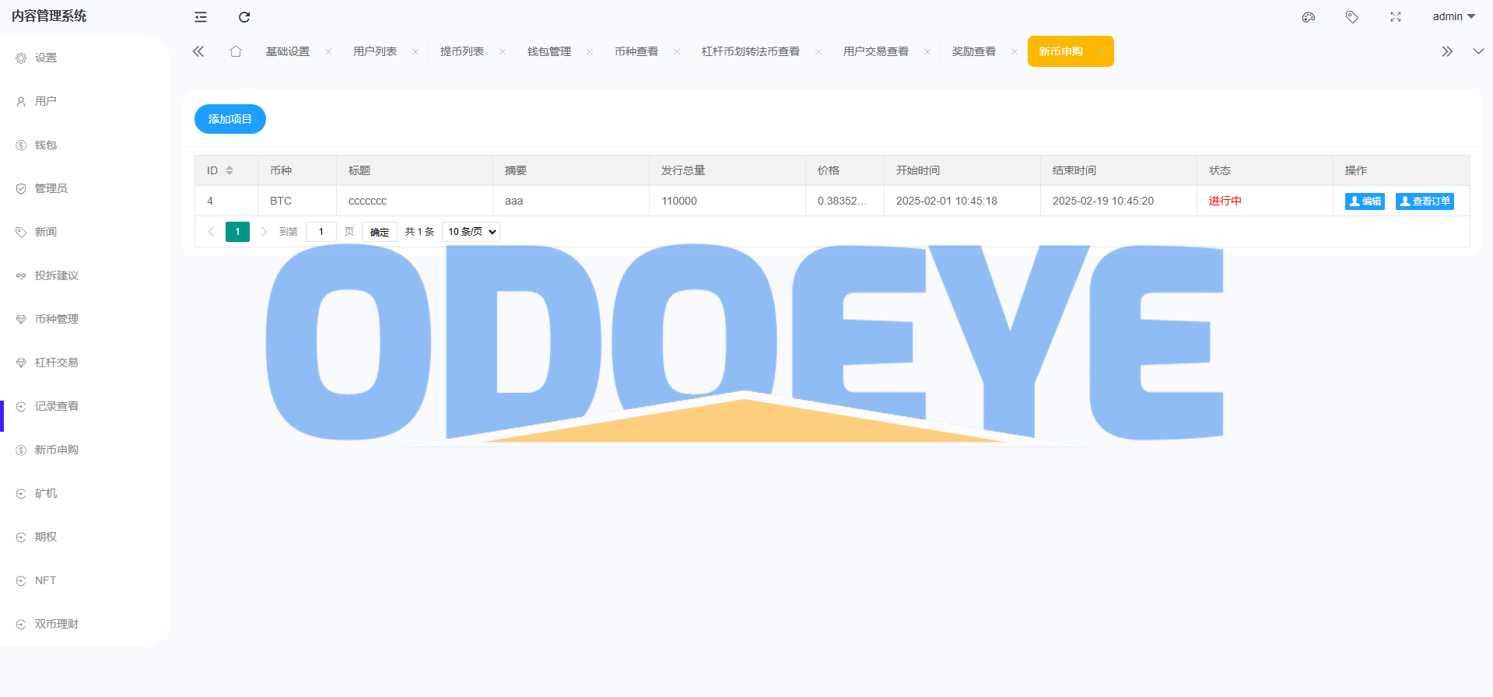1493x697 pixels.
Task: Collapse the sidebar menu toggle icon
Action: [x=201, y=17]
